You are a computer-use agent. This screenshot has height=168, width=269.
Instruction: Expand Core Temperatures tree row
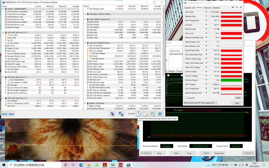[5, 80]
